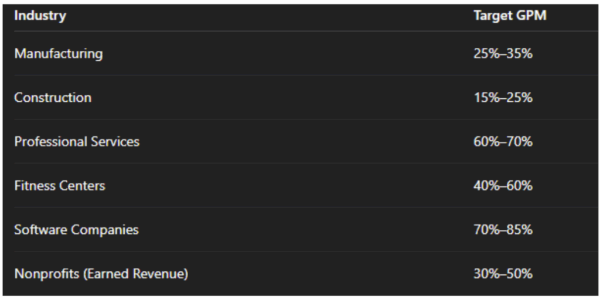This screenshot has width=600, height=297.
Task: Select the 70%–85% GPM value
Action: click(503, 230)
